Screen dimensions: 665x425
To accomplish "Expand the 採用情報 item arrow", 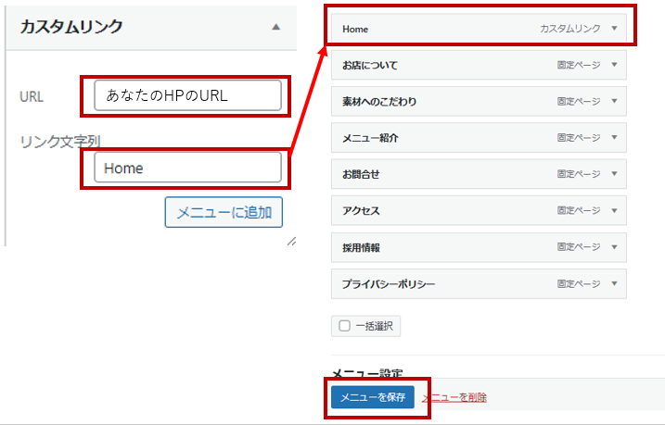I will point(614,247).
